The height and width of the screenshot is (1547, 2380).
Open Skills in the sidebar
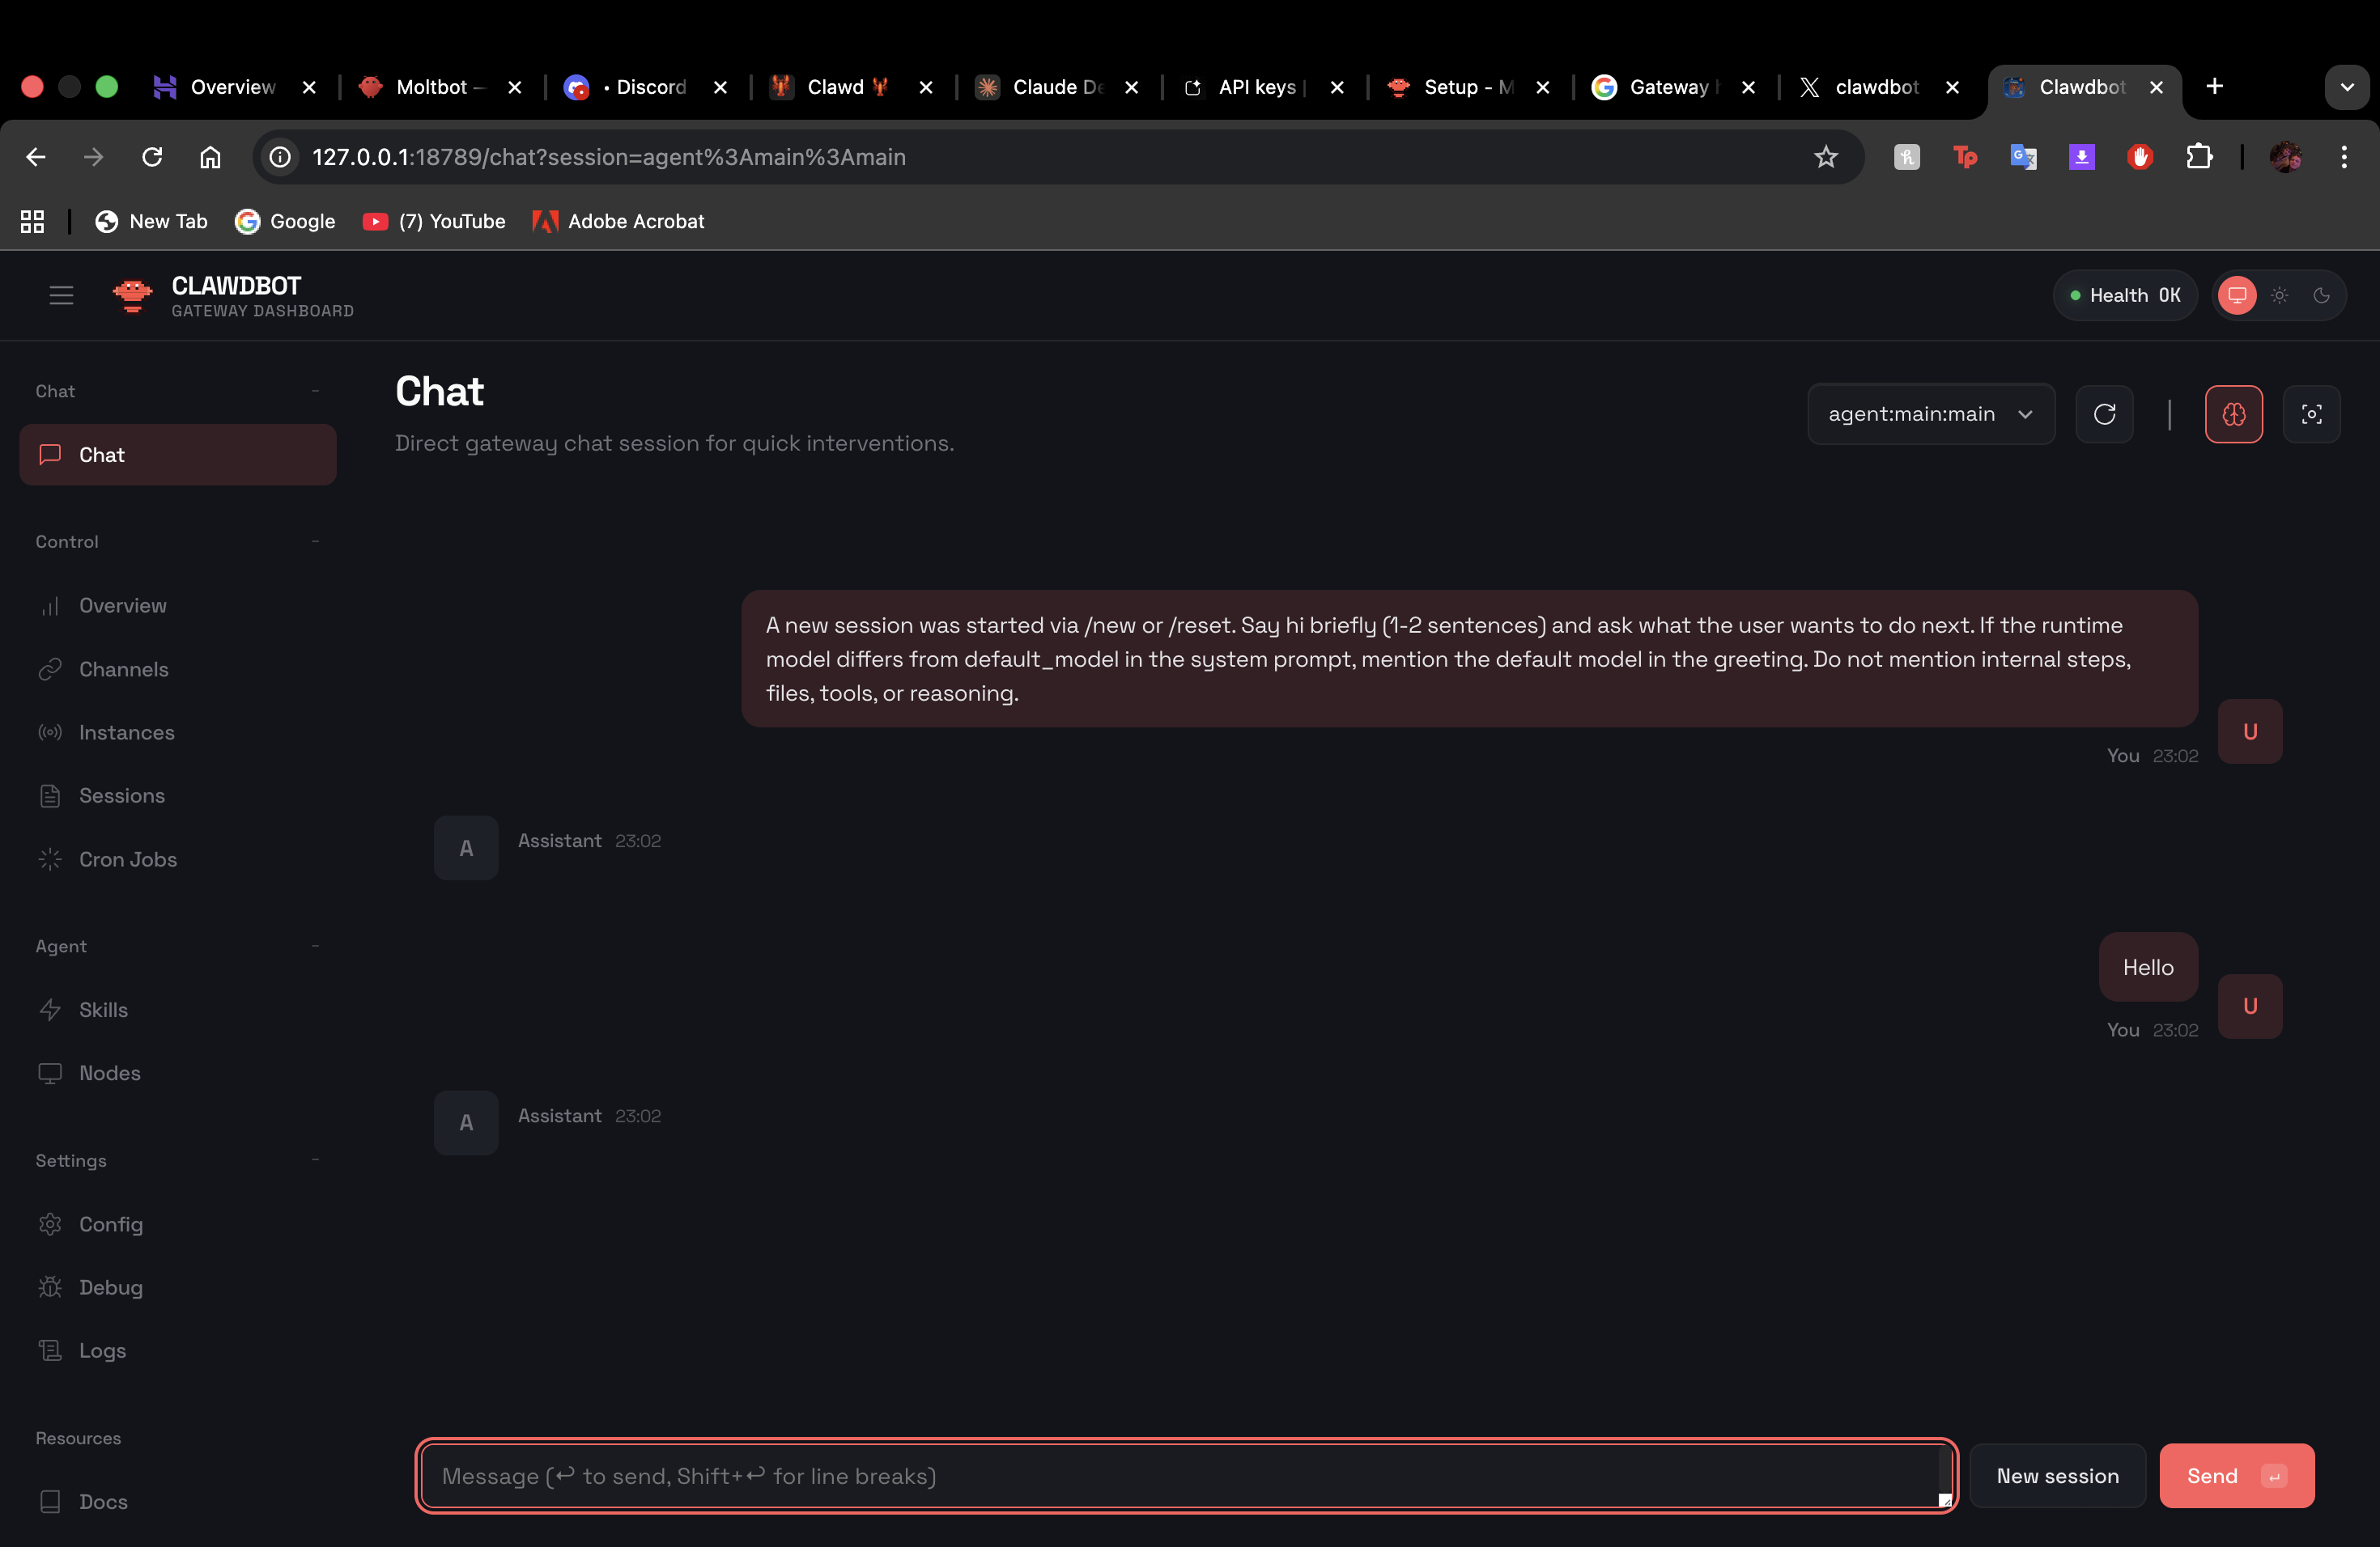tap(103, 1009)
